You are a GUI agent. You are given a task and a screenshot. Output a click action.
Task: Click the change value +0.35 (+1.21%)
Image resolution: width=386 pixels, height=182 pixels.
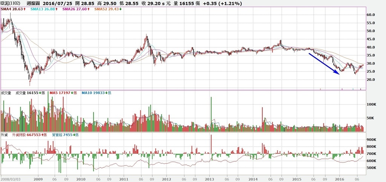[x=222, y=3]
